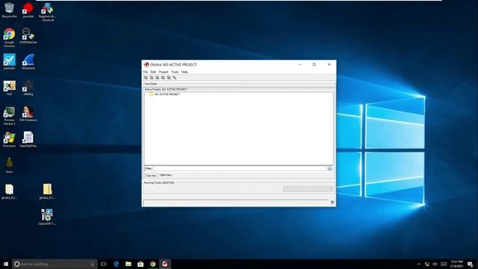This screenshot has width=478, height=269.
Task: Open the Action Center notifications icon
Action: pyautogui.click(x=470, y=264)
